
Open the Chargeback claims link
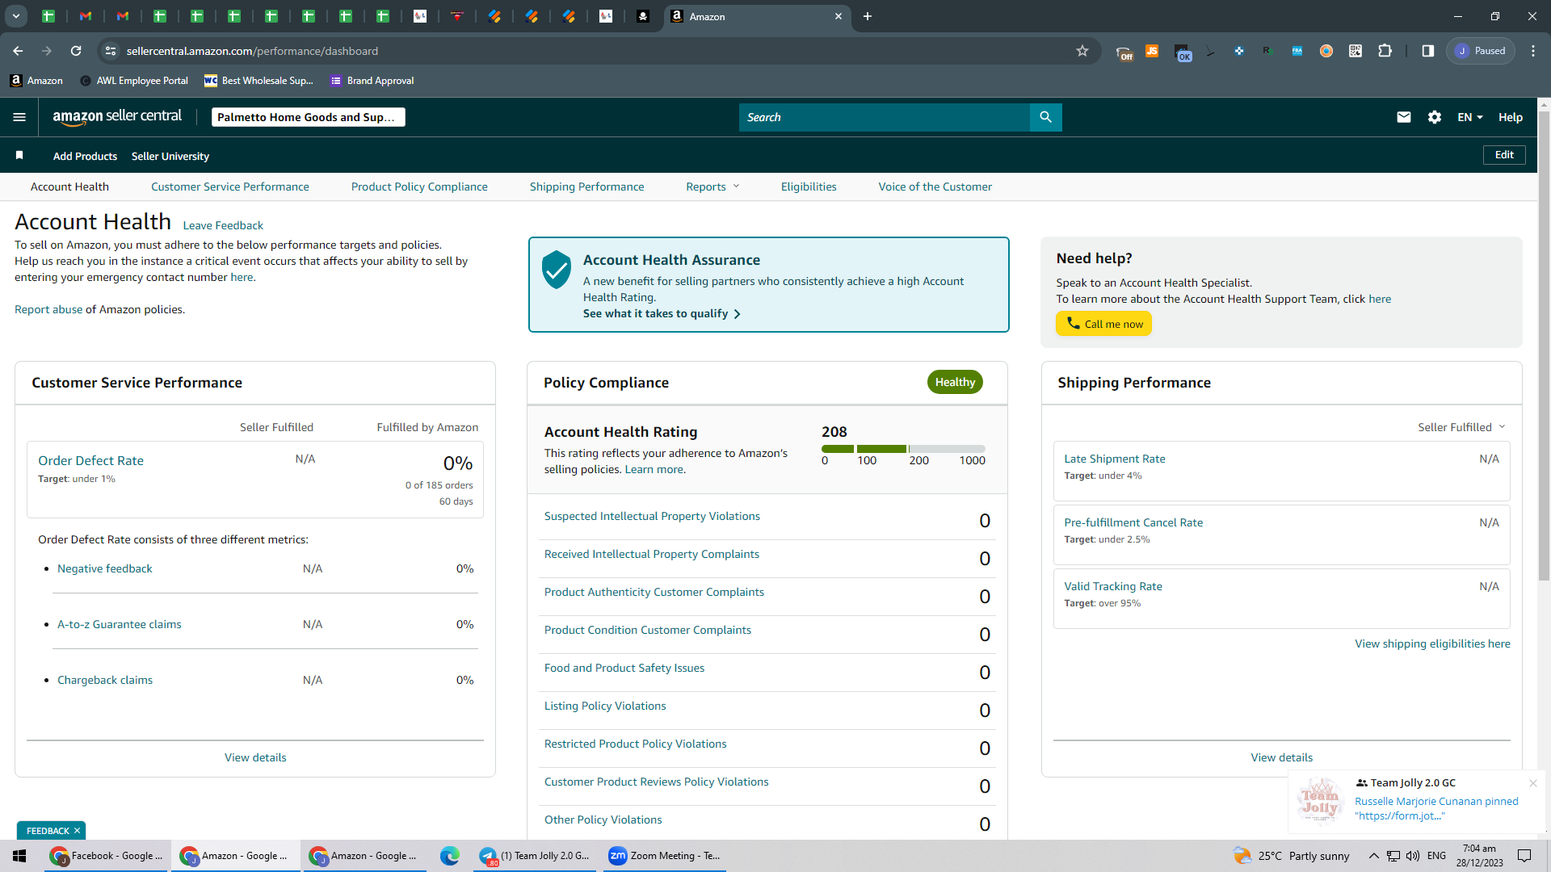point(105,680)
